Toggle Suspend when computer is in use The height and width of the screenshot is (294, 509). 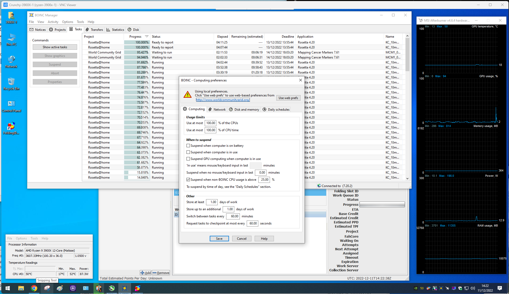pyautogui.click(x=188, y=152)
